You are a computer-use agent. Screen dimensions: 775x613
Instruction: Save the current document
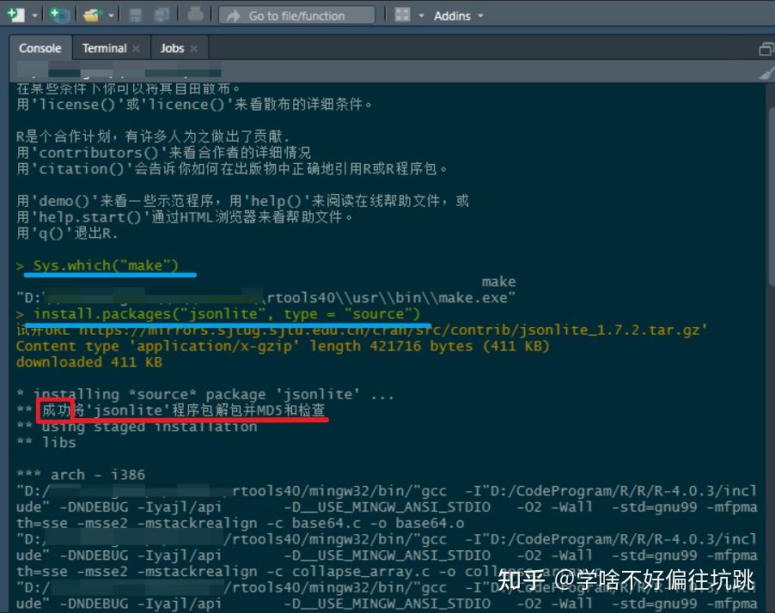(134, 15)
